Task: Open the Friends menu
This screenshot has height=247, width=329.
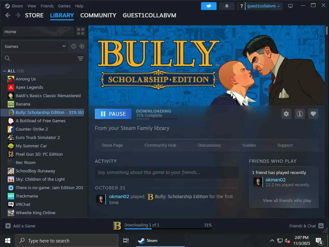Action: pyautogui.click(x=47, y=6)
